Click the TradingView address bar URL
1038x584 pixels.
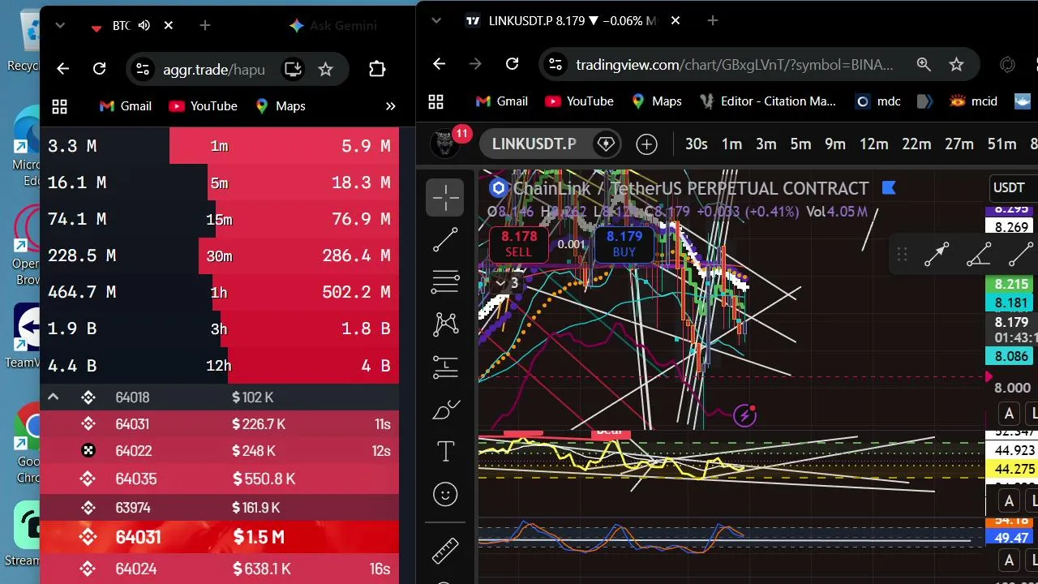(x=735, y=64)
